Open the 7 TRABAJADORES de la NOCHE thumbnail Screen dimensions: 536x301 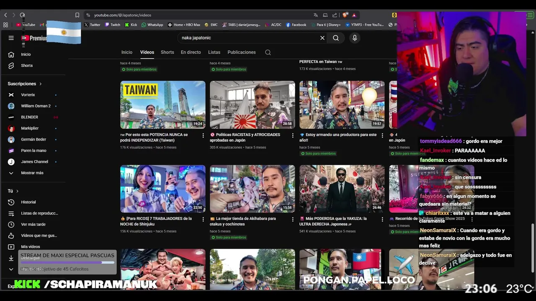coord(163,189)
